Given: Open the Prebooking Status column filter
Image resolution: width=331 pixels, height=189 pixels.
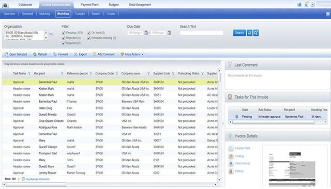Looking at the screenshot, I should click(x=202, y=73).
